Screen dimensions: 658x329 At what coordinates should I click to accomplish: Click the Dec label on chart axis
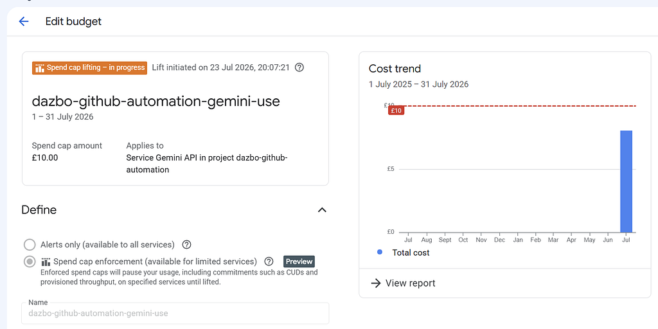click(499, 240)
